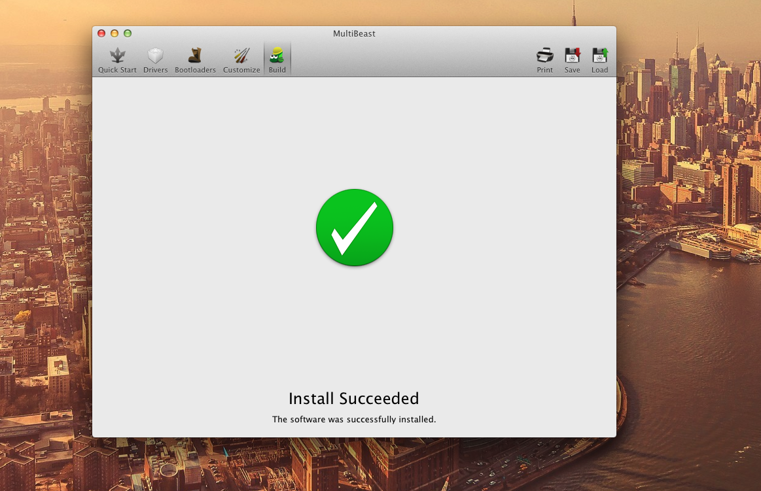Close the MultiBeast window
This screenshot has height=491, width=761.
point(101,33)
